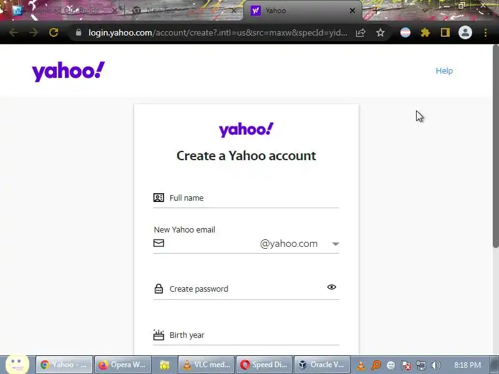Click the Birth year field
This screenshot has height=374, width=499.
tap(246, 335)
